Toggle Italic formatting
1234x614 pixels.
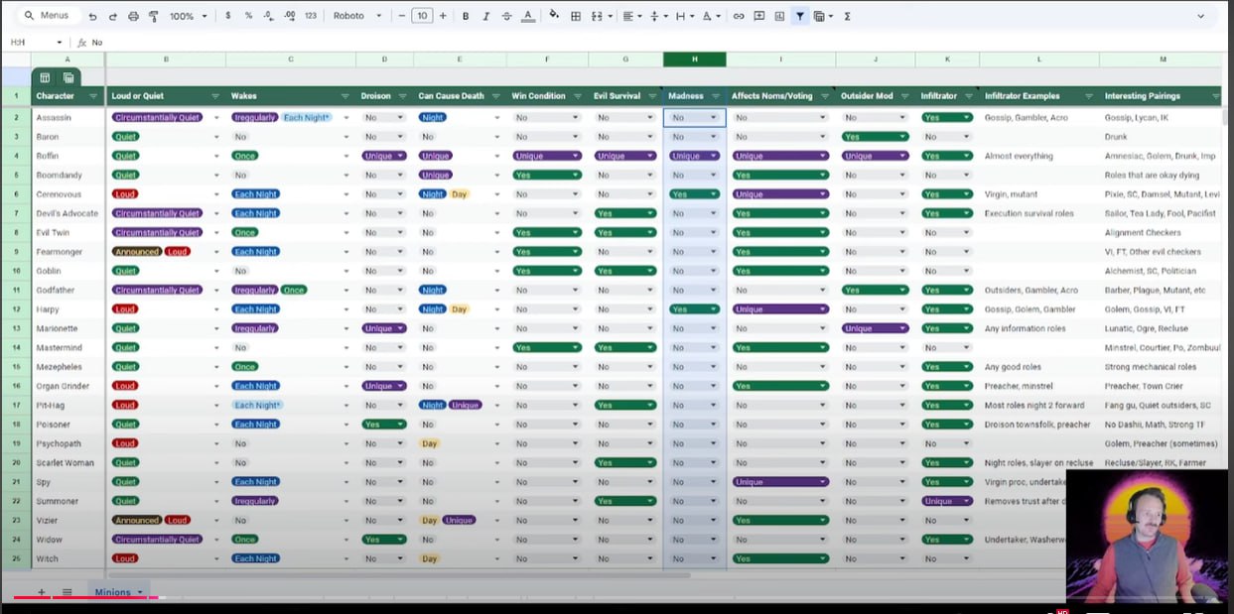click(485, 17)
